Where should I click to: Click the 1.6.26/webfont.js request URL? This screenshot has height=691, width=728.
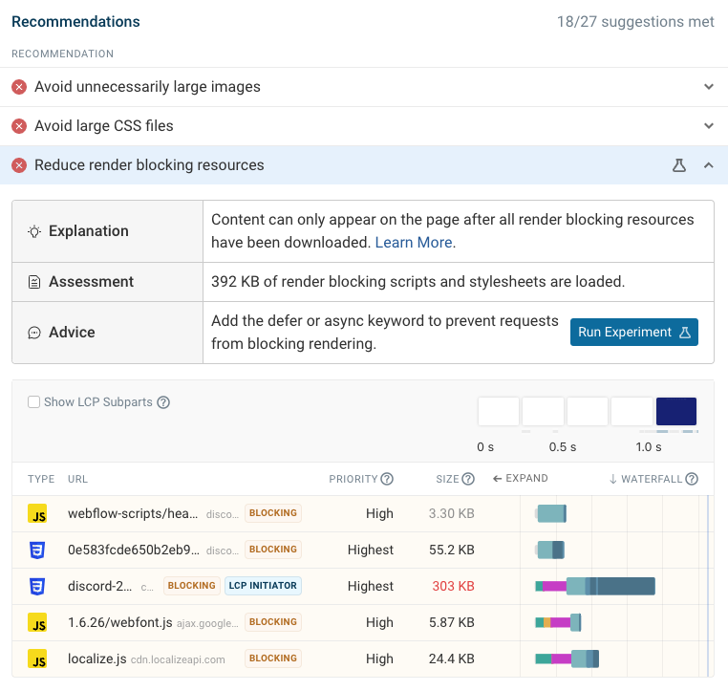[119, 622]
